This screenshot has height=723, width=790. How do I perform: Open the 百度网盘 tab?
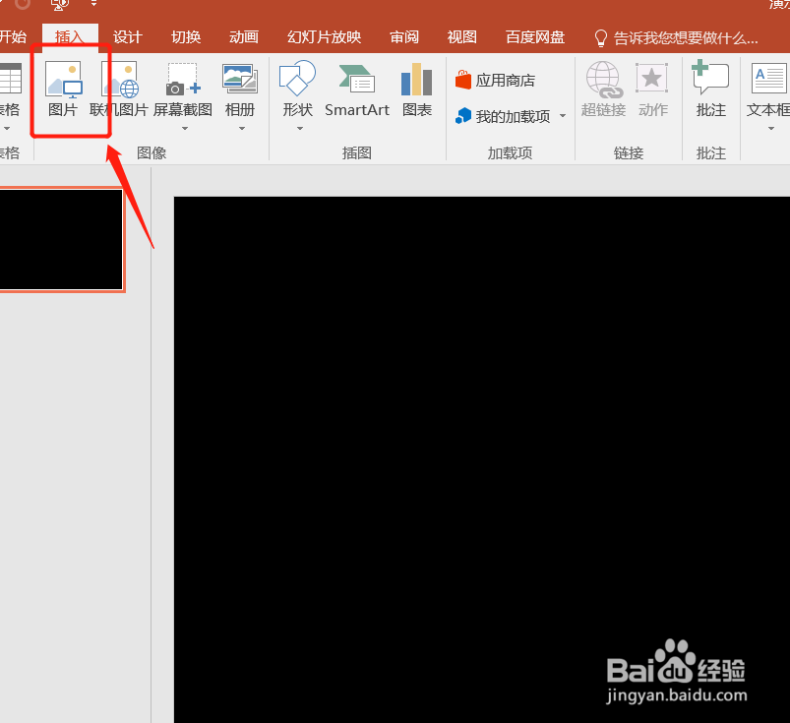click(x=534, y=36)
